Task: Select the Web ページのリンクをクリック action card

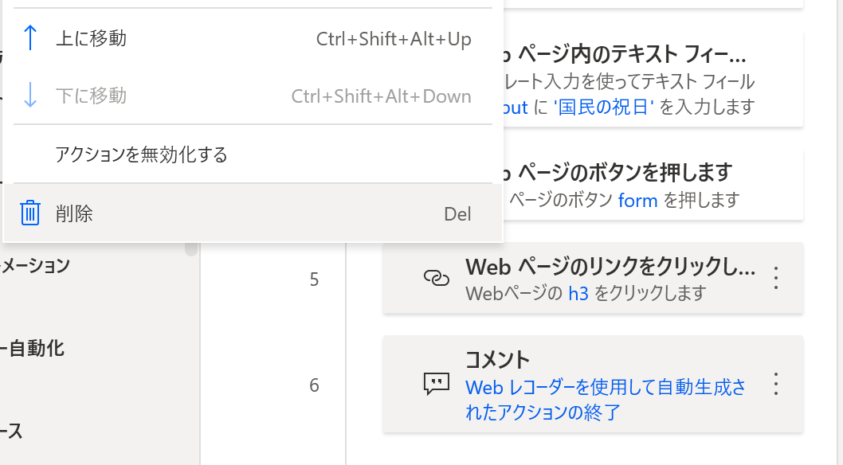Action: point(593,278)
